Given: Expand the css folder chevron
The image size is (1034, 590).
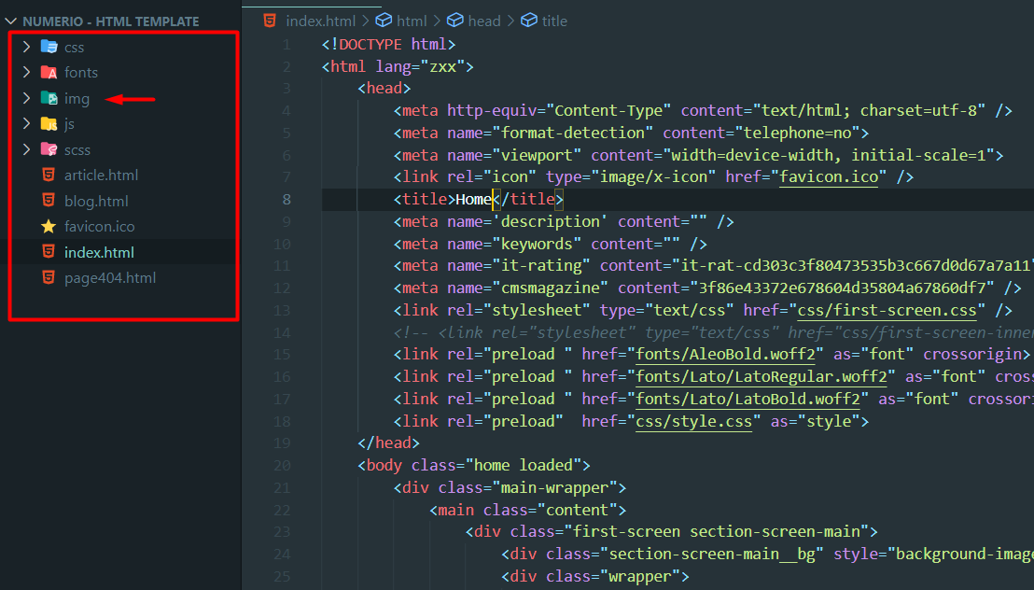Looking at the screenshot, I should pyautogui.click(x=26, y=47).
